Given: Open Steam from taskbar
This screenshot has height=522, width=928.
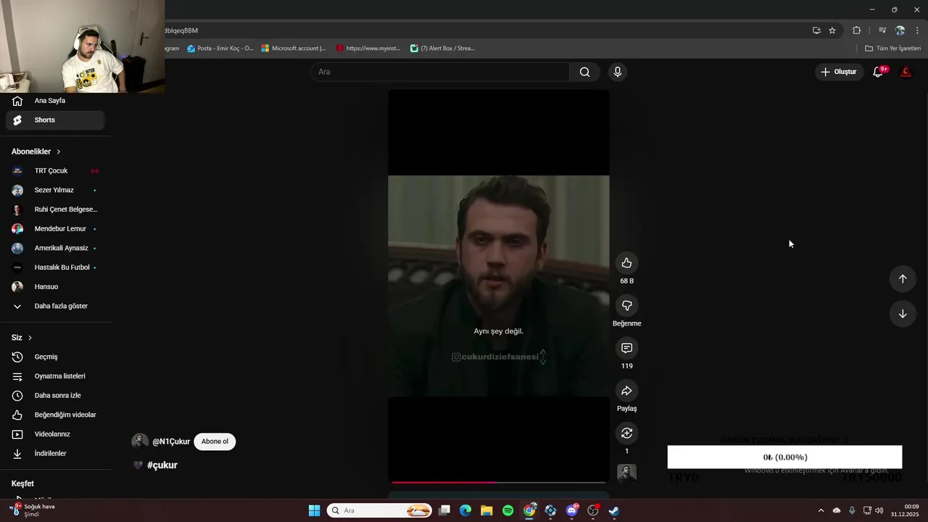Looking at the screenshot, I should pos(613,510).
